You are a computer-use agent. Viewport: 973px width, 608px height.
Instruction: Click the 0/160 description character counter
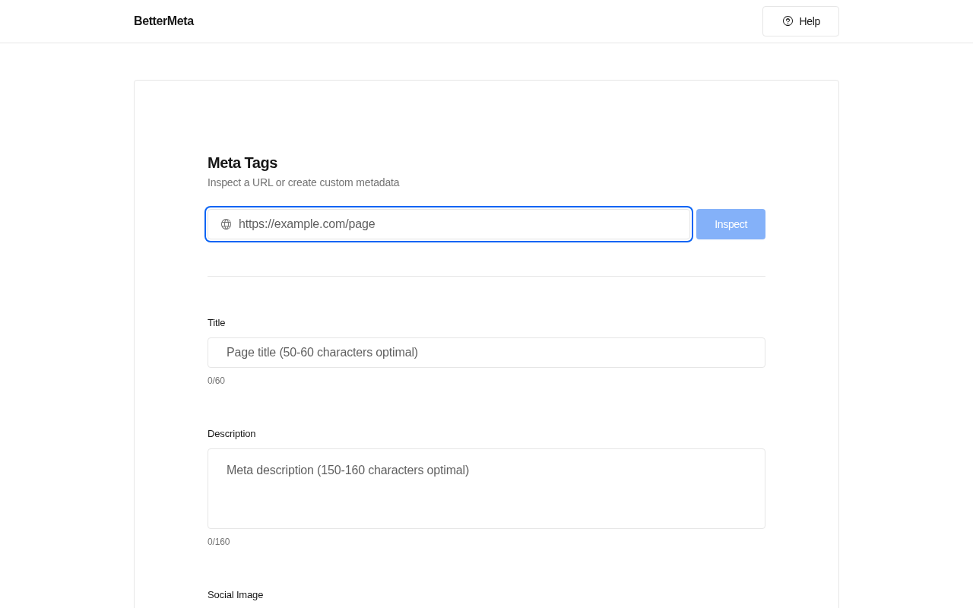tap(218, 542)
